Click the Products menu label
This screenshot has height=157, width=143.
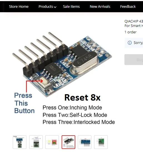click(46, 7)
